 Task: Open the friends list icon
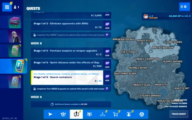(16, 7)
